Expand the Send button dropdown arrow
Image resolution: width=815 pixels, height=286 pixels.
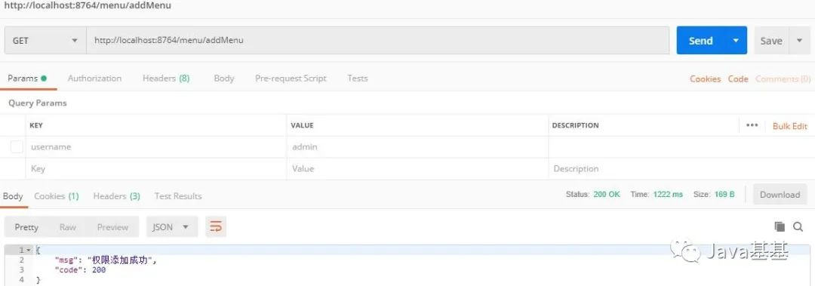click(736, 41)
